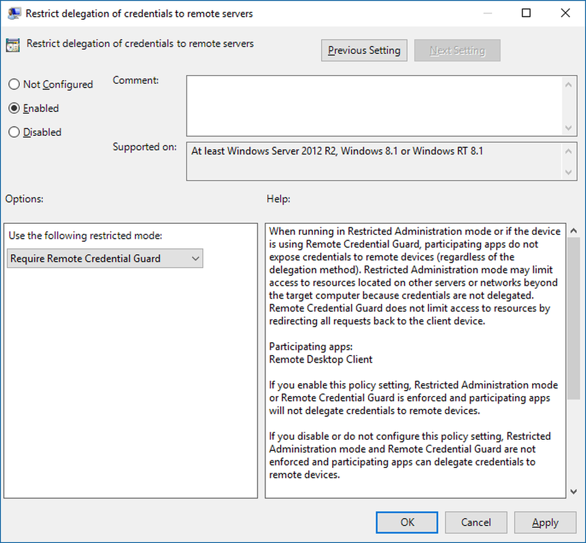The height and width of the screenshot is (543, 586).
Task: Select the Enabled radio button
Action: 14,108
